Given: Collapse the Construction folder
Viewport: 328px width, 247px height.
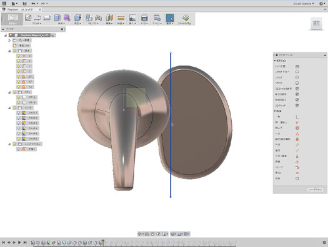Looking at the screenshot, I should point(9,144).
